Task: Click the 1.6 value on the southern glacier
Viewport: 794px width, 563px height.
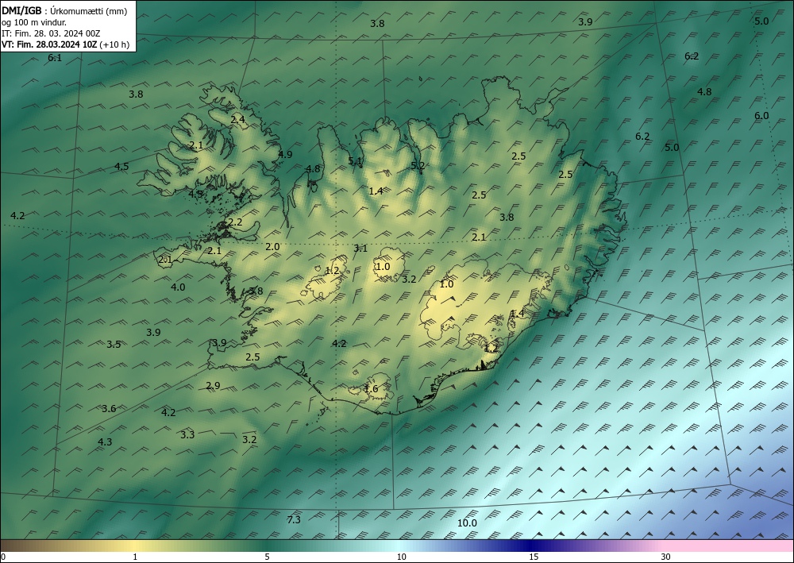Action: 371,389
